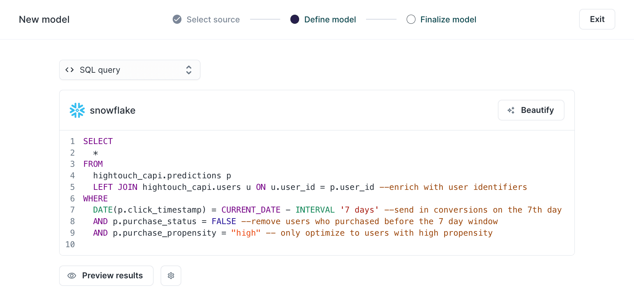
Task: Click the empty line 10 in editor
Action: [x=210, y=244]
